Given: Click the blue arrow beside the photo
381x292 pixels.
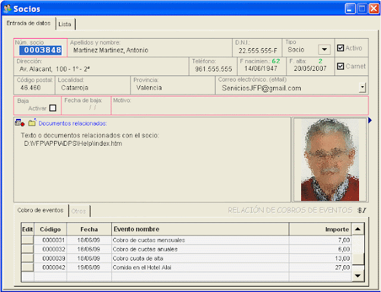Looking at the screenshot, I should 370,120.
